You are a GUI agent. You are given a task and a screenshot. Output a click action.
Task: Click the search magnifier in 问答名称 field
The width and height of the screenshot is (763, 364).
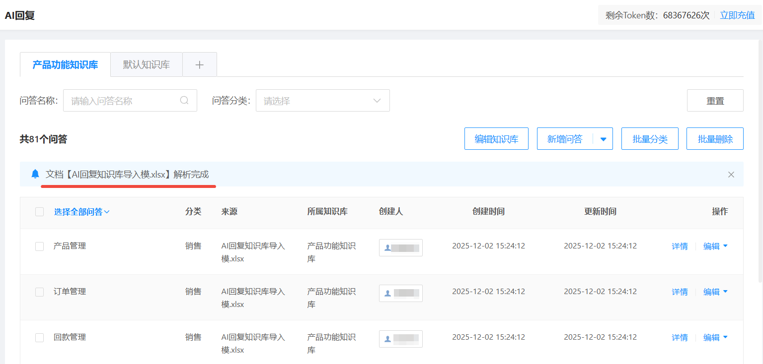(184, 100)
